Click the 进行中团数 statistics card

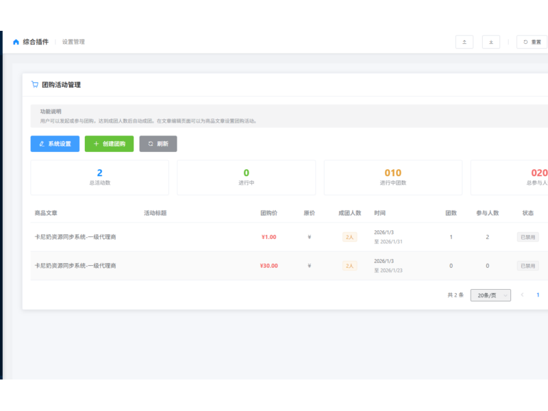393,177
